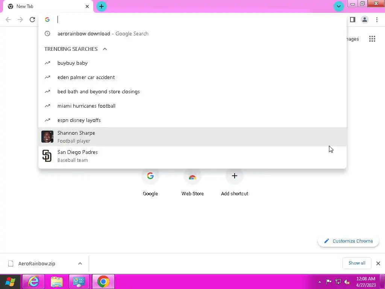Collapse the Trending Searches section
The width and height of the screenshot is (385, 289).
pos(105,49)
